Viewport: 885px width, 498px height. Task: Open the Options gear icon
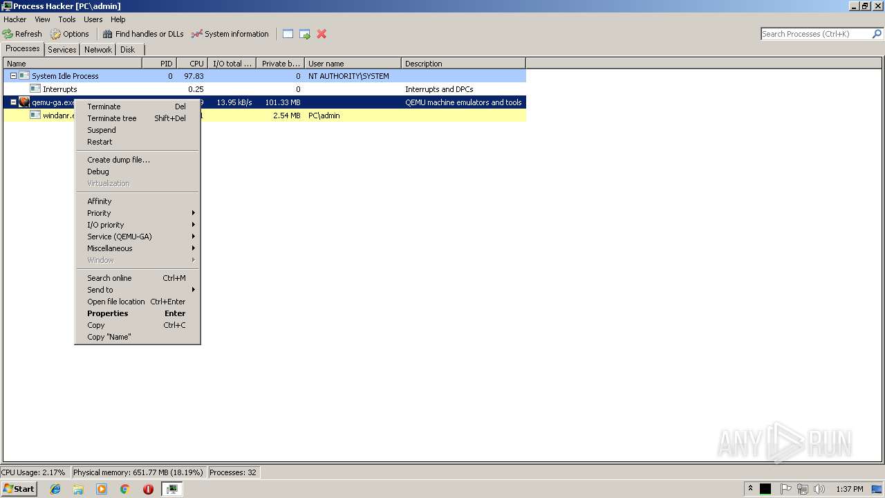(x=55, y=34)
